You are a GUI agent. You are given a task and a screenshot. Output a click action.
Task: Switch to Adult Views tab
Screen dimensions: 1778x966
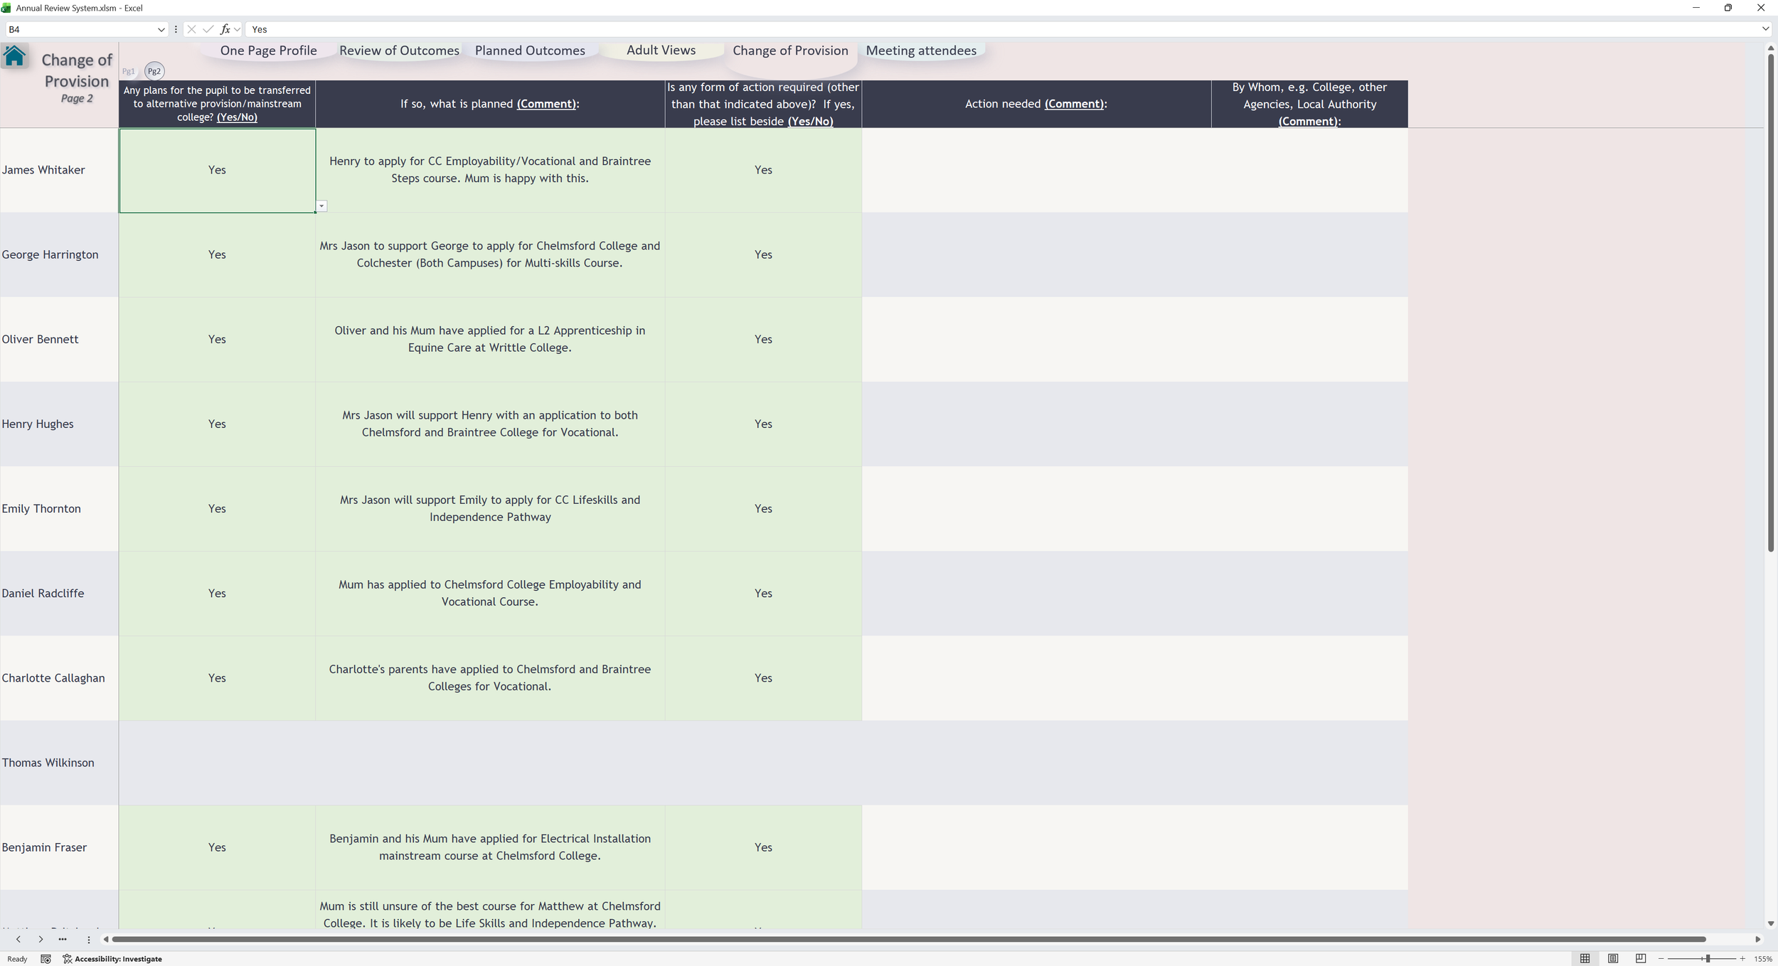(x=661, y=50)
